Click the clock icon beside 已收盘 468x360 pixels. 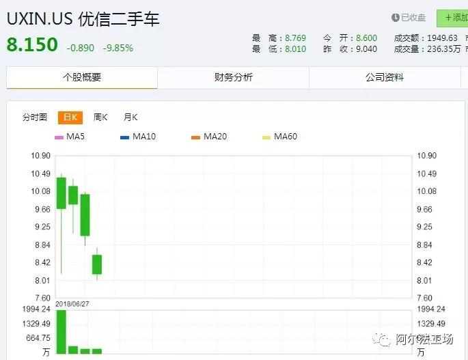click(395, 18)
